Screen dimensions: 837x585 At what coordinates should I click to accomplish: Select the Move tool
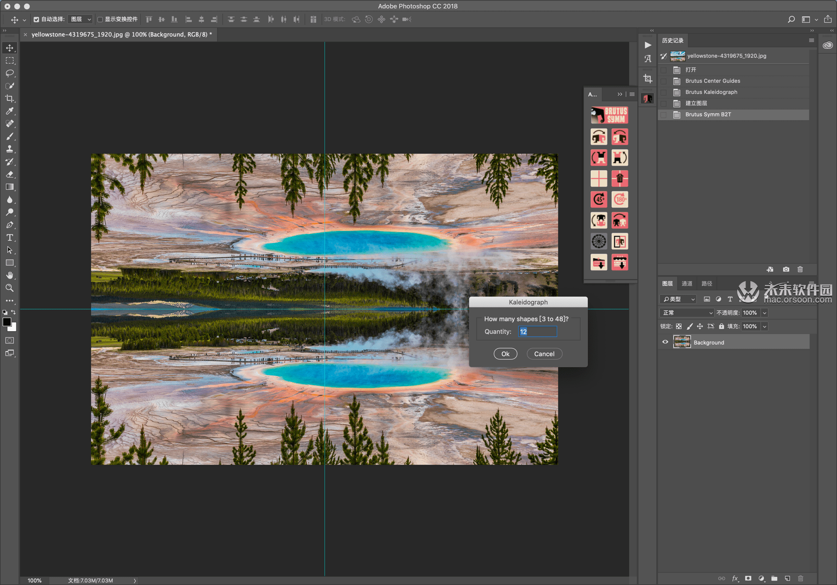point(10,48)
